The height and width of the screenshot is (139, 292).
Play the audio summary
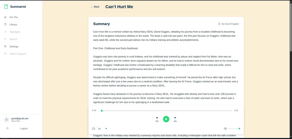pos(166,119)
